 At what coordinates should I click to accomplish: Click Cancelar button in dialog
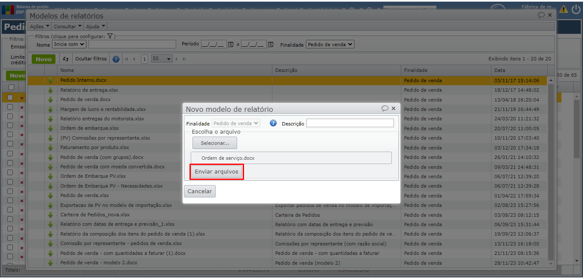pos(200,191)
